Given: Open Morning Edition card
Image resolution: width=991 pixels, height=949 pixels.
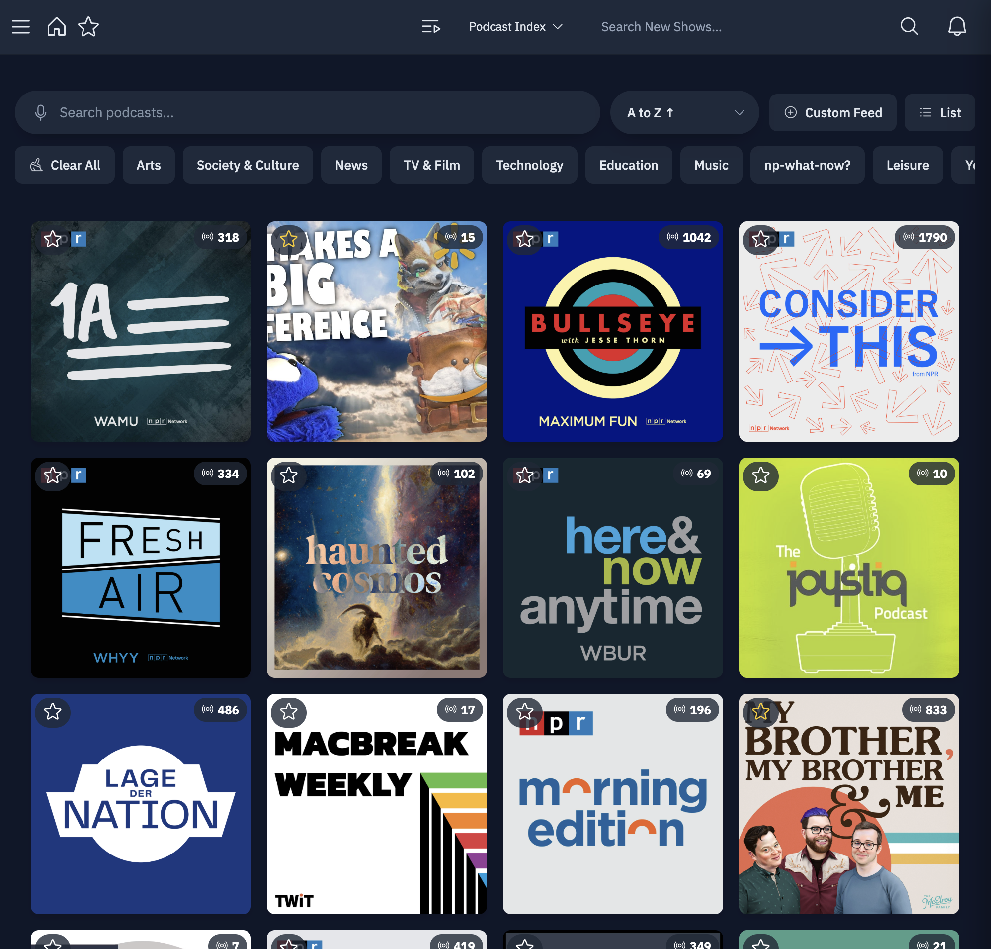Looking at the screenshot, I should (x=612, y=804).
